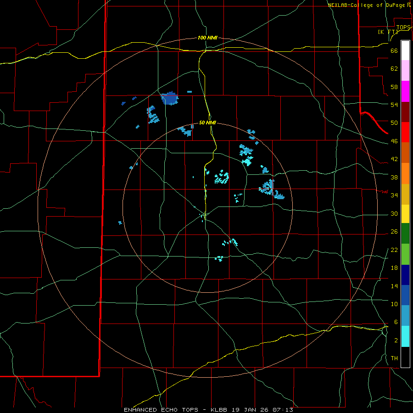Select the magenta legend color block
This screenshot has height=413, width=413.
[x=405, y=91]
